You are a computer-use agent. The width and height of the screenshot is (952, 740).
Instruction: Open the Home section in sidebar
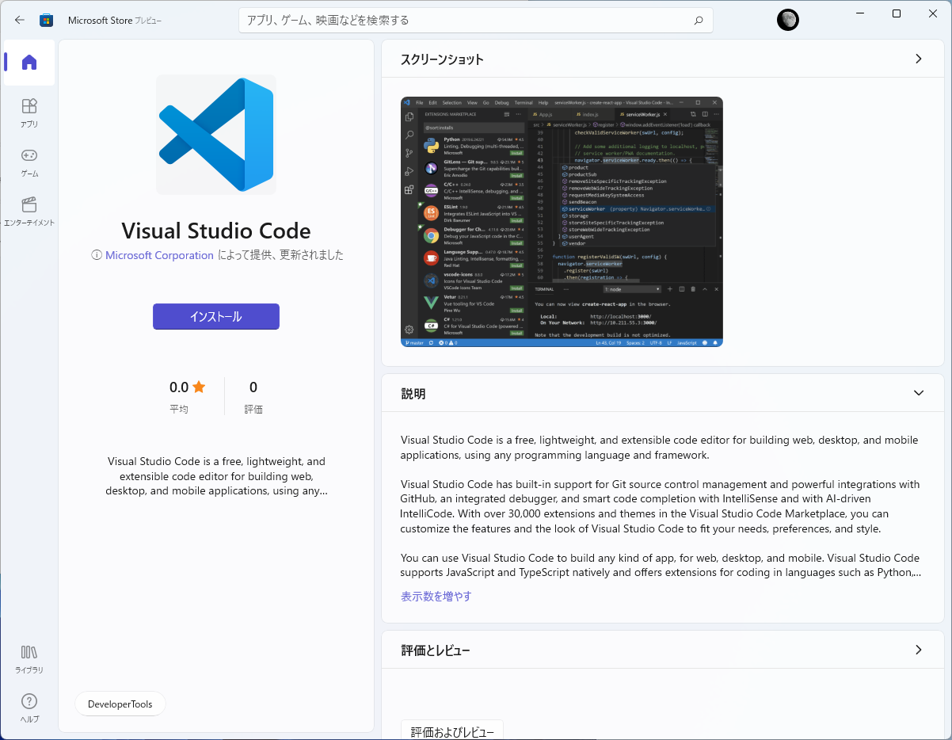click(x=29, y=63)
